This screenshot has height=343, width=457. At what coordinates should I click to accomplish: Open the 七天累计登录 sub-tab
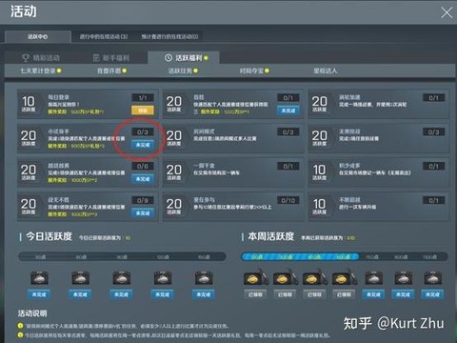(41, 71)
